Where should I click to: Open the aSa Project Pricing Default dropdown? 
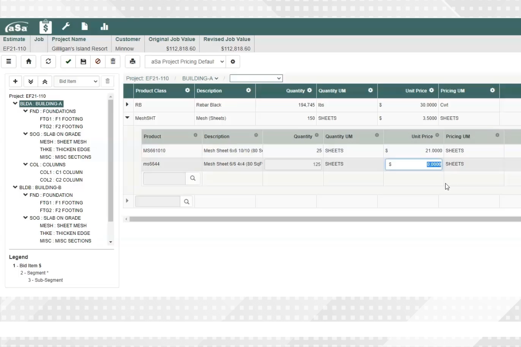click(x=185, y=61)
